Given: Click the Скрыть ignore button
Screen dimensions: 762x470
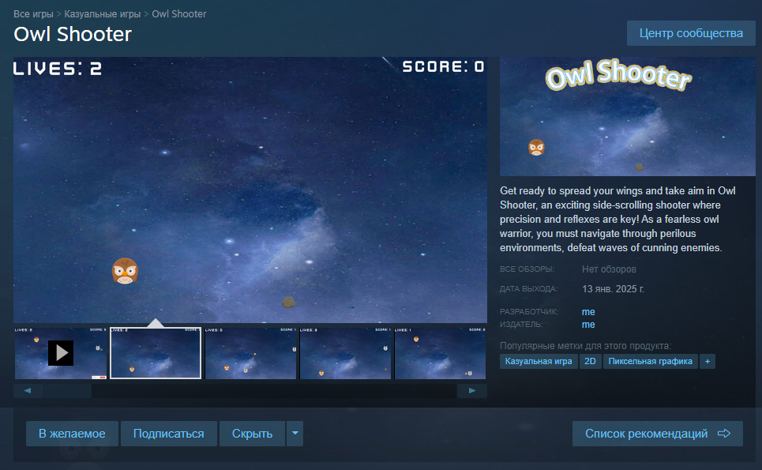Looking at the screenshot, I should (252, 434).
